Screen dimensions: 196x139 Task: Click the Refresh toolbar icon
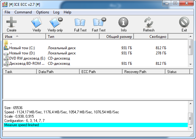(x=149, y=22)
